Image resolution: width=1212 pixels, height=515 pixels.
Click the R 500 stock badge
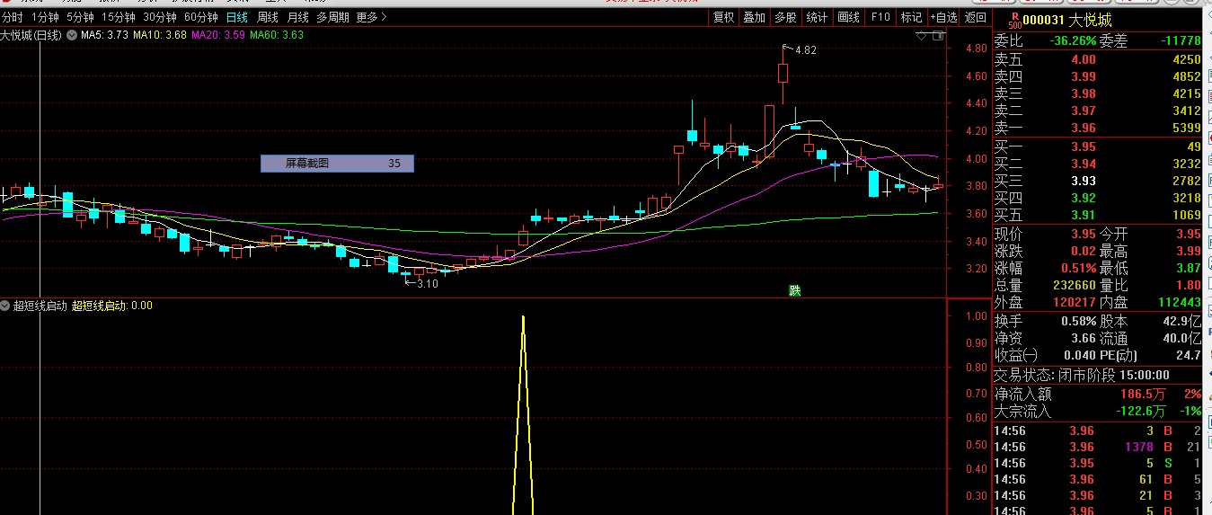[x=1014, y=21]
